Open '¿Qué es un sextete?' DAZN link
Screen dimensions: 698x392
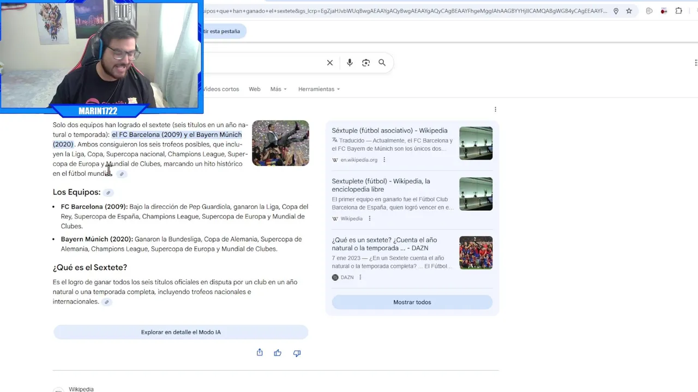(x=384, y=244)
